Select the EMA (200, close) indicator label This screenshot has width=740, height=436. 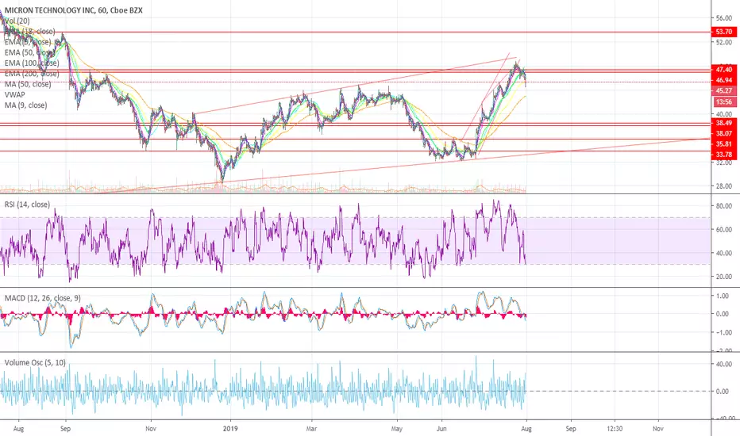[32, 74]
